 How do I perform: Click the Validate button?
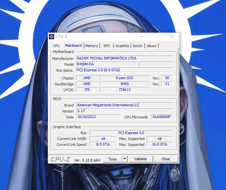pos(140,159)
